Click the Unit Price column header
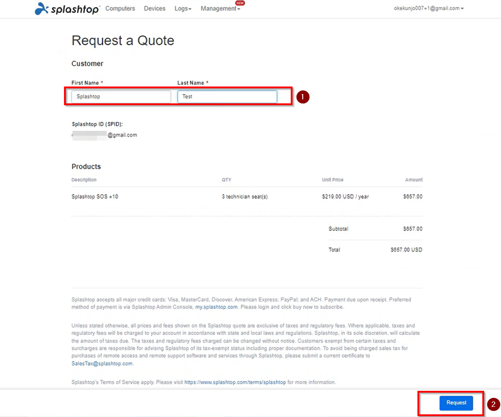This screenshot has height=417, width=501. pos(333,180)
